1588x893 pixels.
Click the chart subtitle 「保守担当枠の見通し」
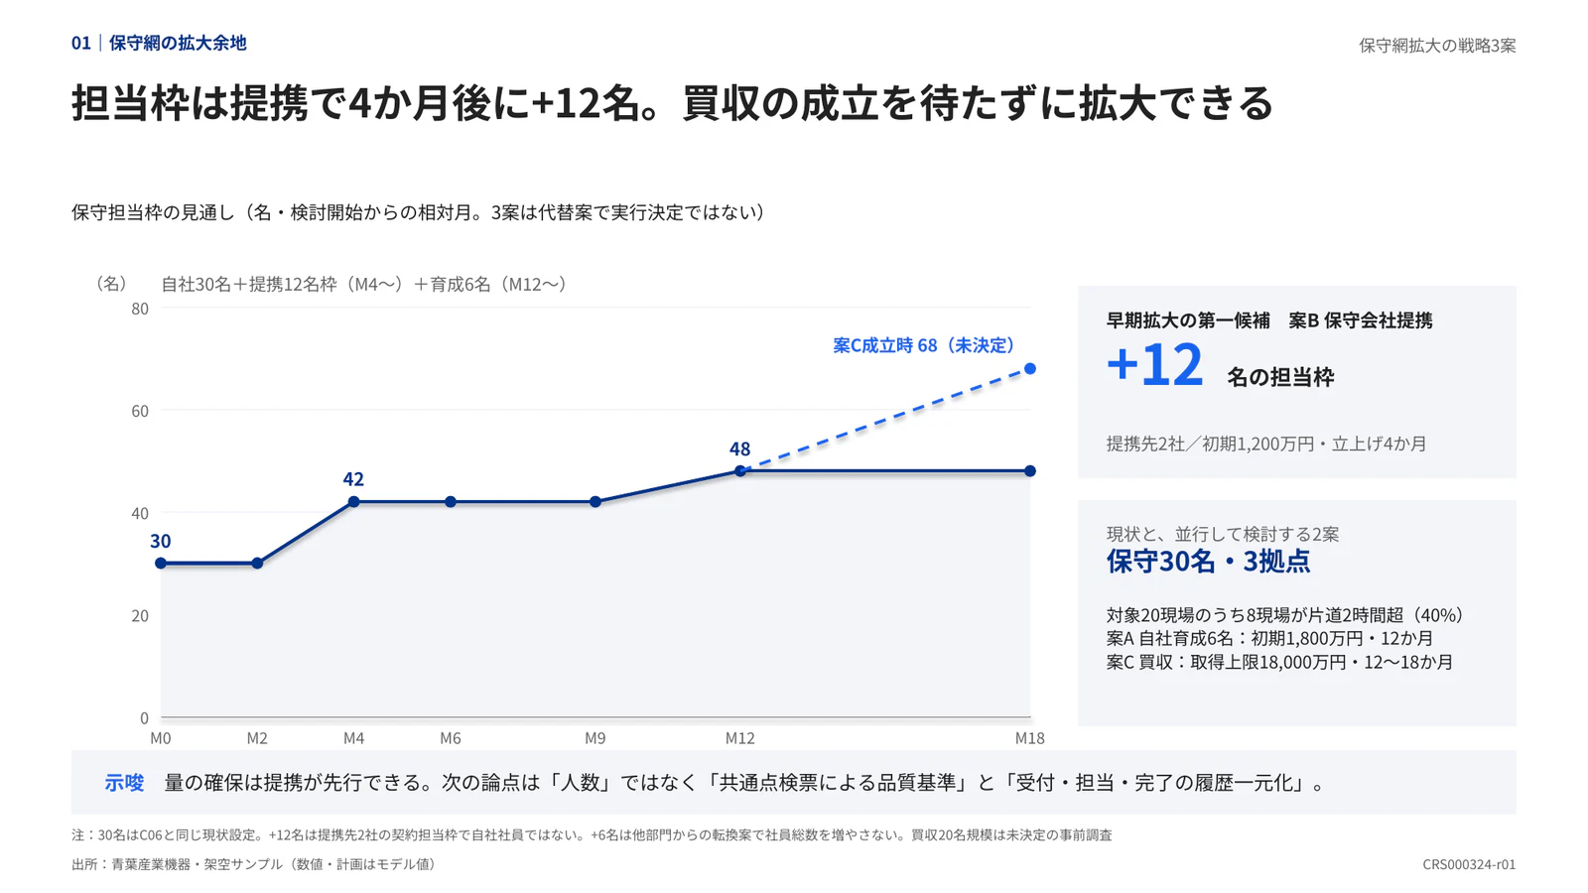click(x=153, y=212)
